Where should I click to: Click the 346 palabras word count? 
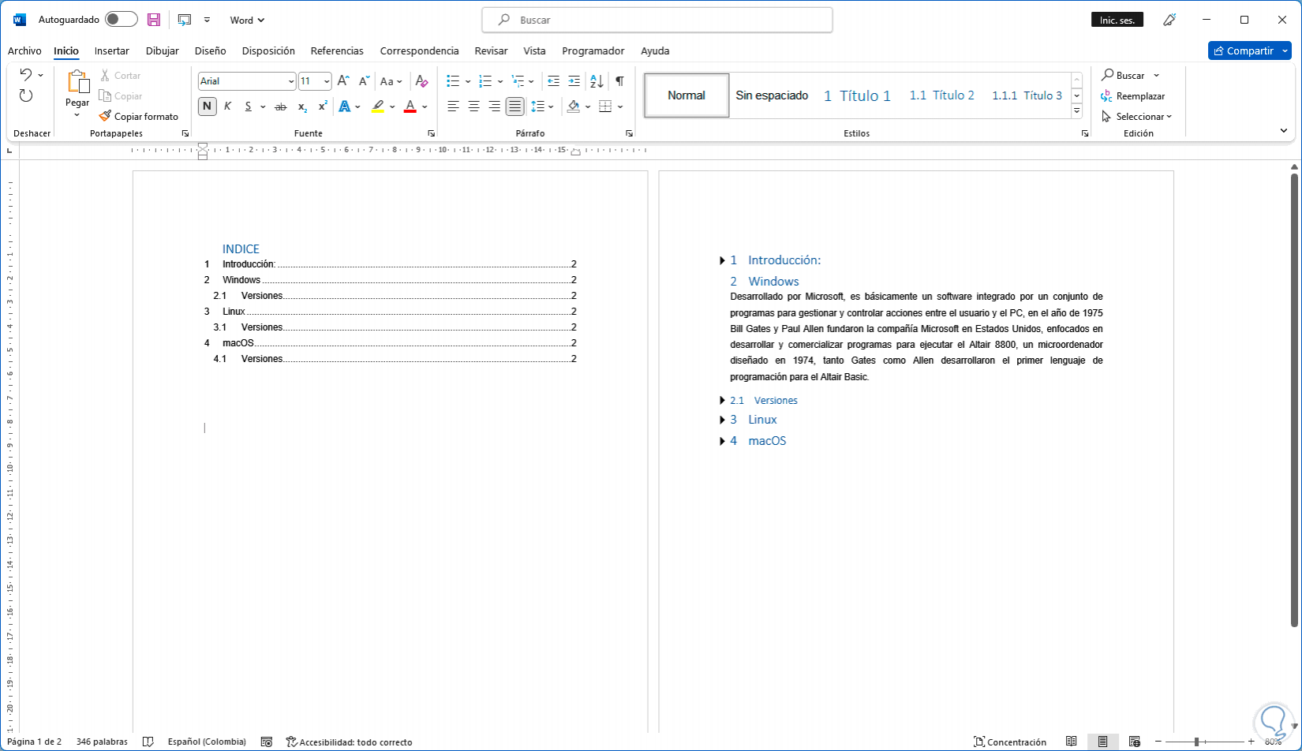(102, 742)
